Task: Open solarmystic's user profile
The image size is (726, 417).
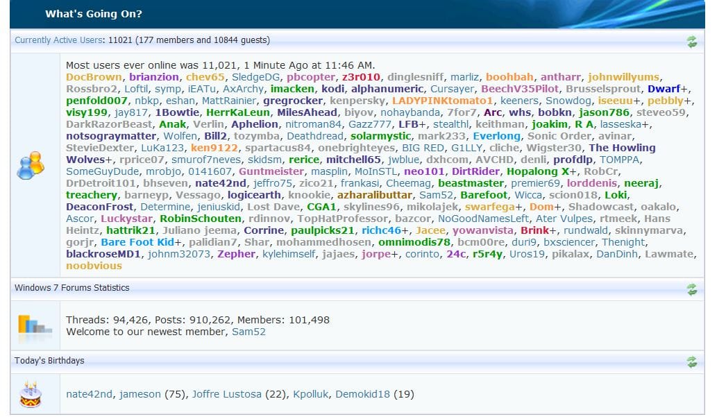Action: (380, 136)
